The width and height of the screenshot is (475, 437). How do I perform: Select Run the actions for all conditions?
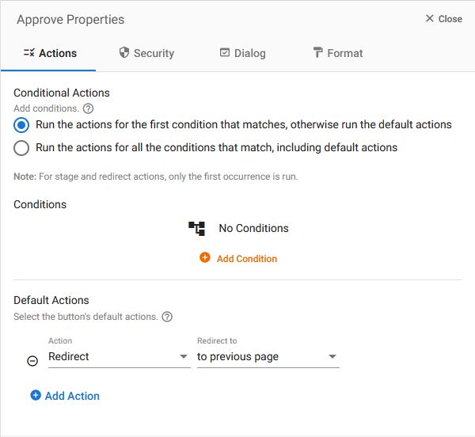click(21, 148)
